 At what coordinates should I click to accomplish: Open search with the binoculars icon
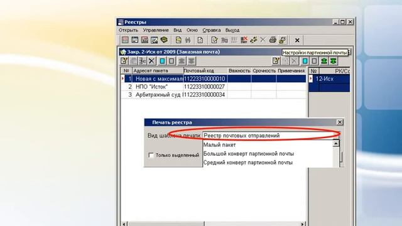point(188,40)
